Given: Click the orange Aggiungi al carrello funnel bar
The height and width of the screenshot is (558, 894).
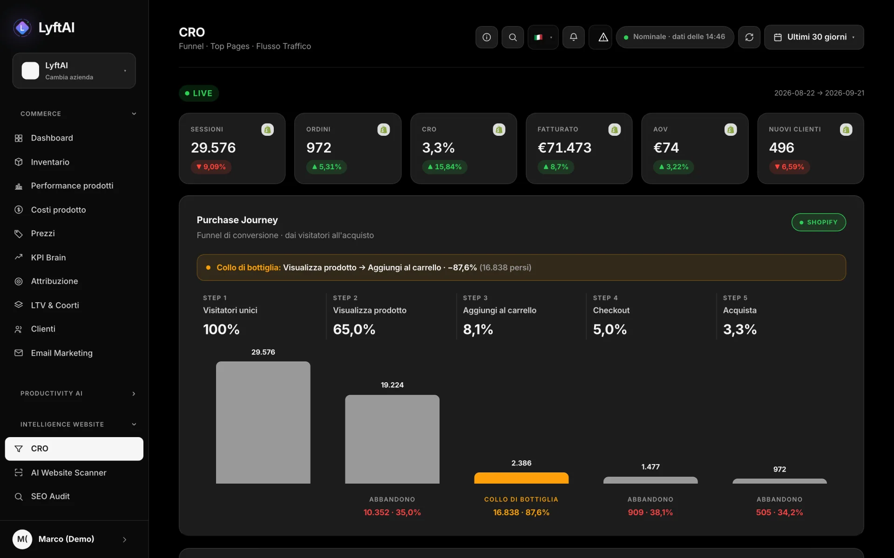Looking at the screenshot, I should tap(521, 478).
